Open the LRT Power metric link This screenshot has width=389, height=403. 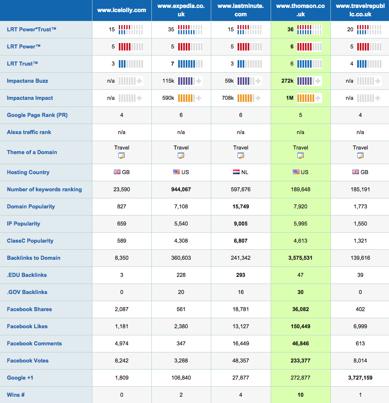coord(23,46)
